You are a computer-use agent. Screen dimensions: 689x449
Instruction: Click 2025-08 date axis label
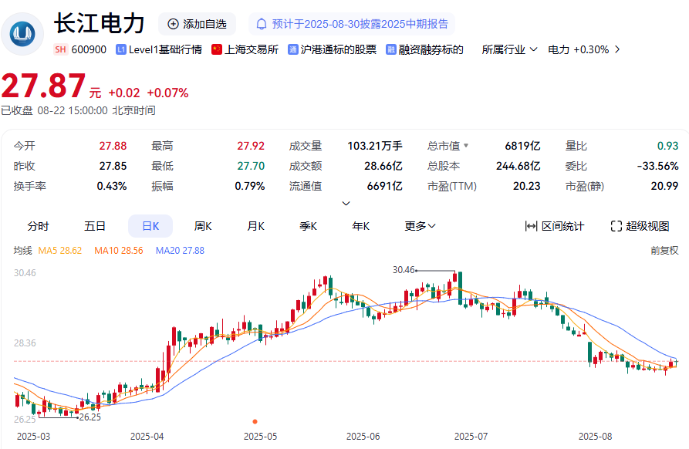pos(595,437)
